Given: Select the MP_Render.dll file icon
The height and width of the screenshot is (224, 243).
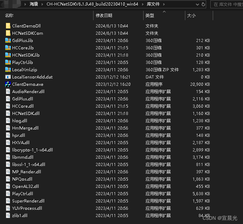Looking at the screenshot, I should (x=8, y=172).
